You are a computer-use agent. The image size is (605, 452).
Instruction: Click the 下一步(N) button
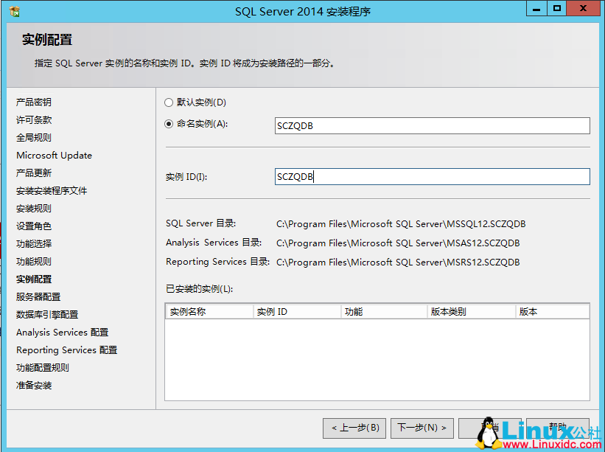[x=422, y=428]
